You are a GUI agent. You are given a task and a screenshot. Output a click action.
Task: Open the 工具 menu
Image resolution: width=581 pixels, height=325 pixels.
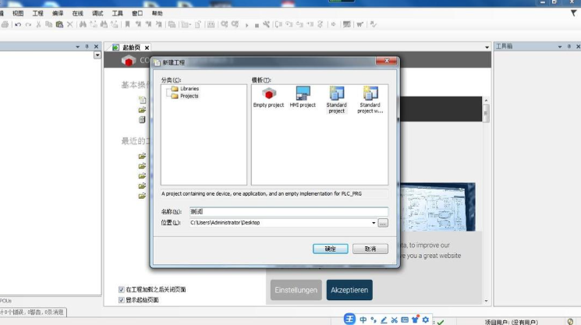(x=117, y=13)
